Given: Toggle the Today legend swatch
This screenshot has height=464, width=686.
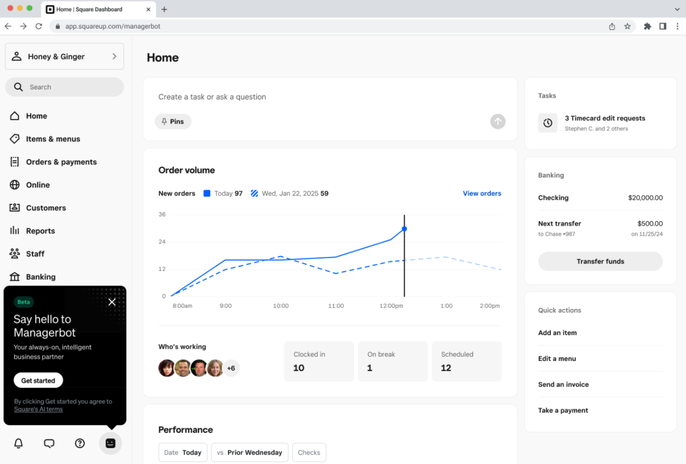Looking at the screenshot, I should pyautogui.click(x=207, y=193).
